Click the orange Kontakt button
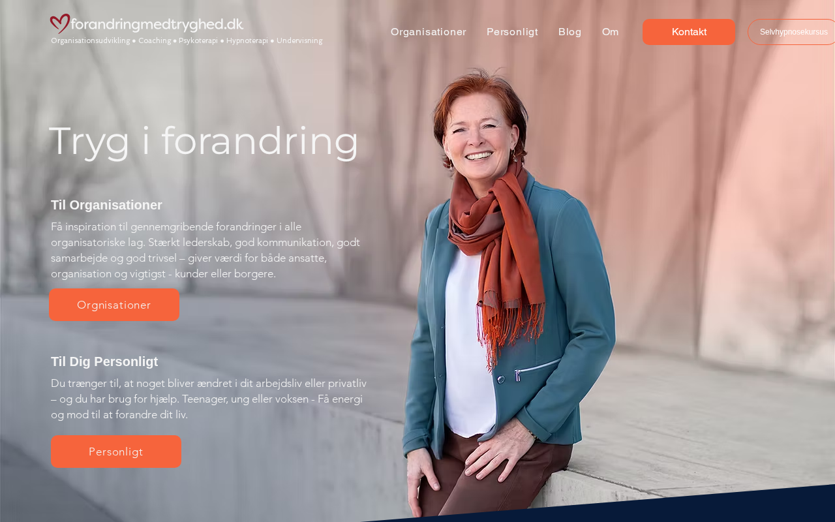Viewport: 835px width, 522px height. coord(689,32)
